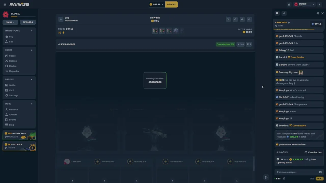Viewport: 326px width, 183px height.
Task: Click Banzini's Case Battles link in chat
Action: click(296, 57)
